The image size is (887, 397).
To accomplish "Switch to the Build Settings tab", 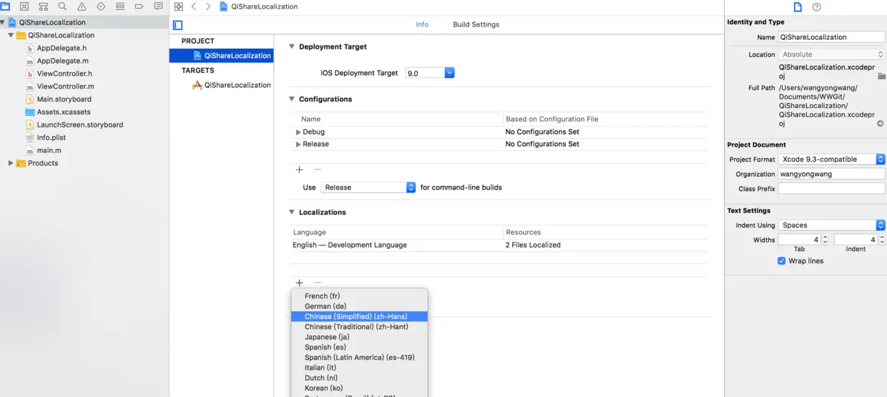I will [476, 24].
